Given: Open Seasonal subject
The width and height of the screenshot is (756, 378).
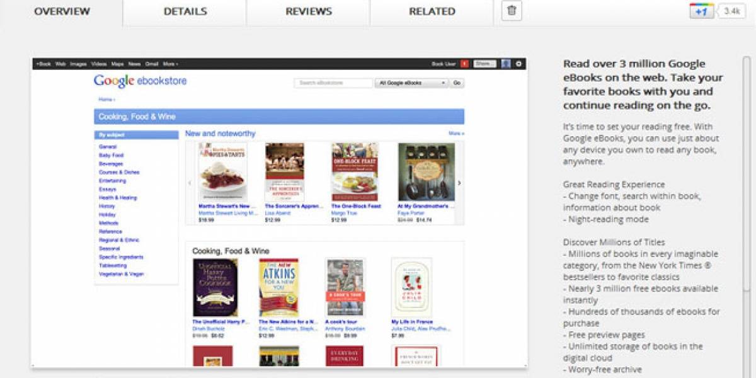Looking at the screenshot, I should click(x=109, y=249).
